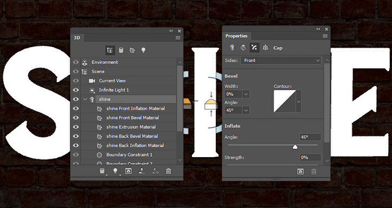This screenshot has width=392, height=208.
Task: Add new light using bottom bulb icon
Action: (115, 171)
